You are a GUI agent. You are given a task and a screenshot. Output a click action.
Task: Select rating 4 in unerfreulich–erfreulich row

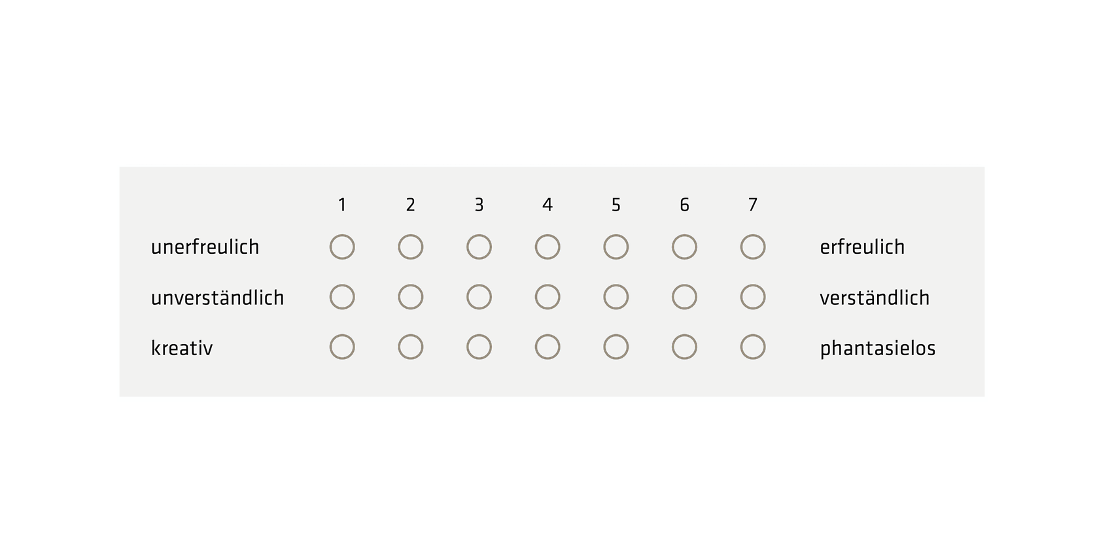(547, 247)
